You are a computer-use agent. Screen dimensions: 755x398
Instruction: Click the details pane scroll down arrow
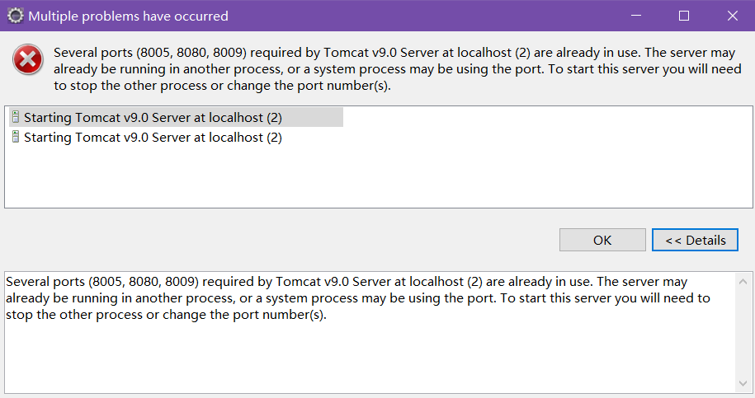pyautogui.click(x=743, y=383)
